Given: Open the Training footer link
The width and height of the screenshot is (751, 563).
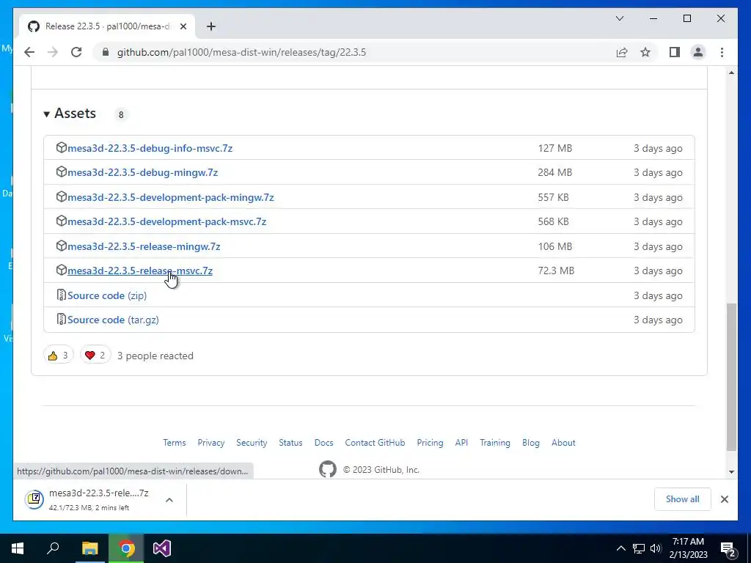Looking at the screenshot, I should pyautogui.click(x=495, y=443).
